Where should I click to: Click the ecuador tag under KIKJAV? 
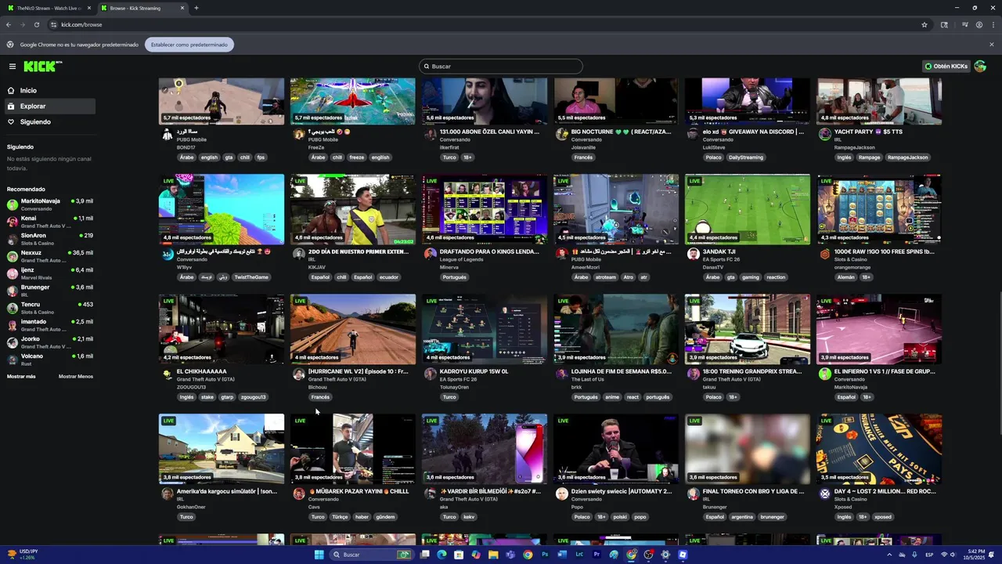pos(389,277)
